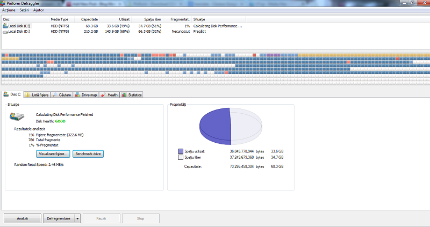Image resolution: width=430 pixels, height=227 pixels.
Task: Click 'Random Read Speed: 2.46 MB/s' text
Action: point(39,165)
